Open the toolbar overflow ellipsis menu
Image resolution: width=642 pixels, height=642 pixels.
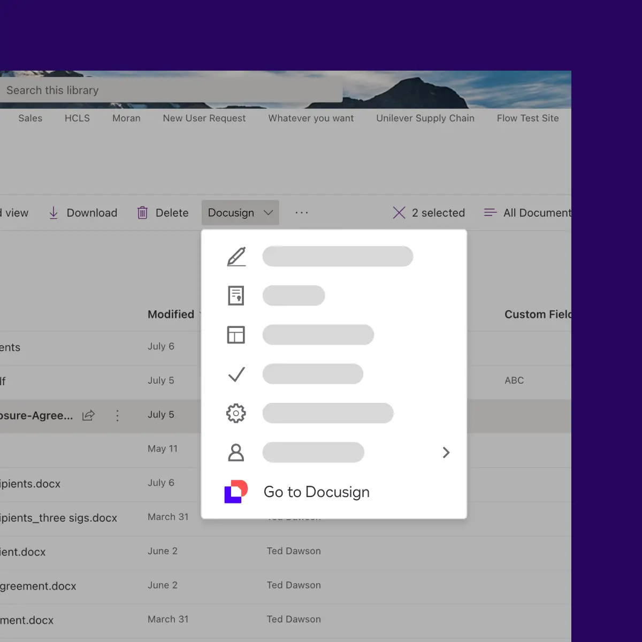tap(302, 213)
